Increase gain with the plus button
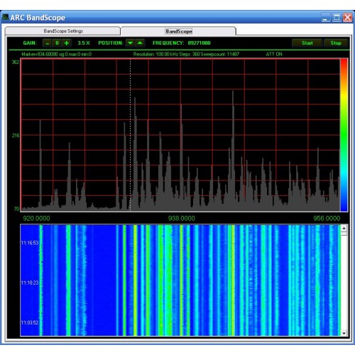The image size is (355, 355). pyautogui.click(x=67, y=43)
